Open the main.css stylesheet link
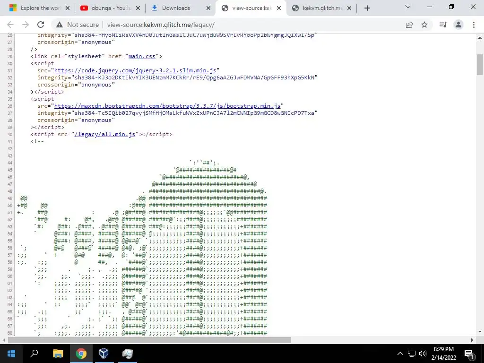Screen dimensions: 484x363 click(x=142, y=56)
